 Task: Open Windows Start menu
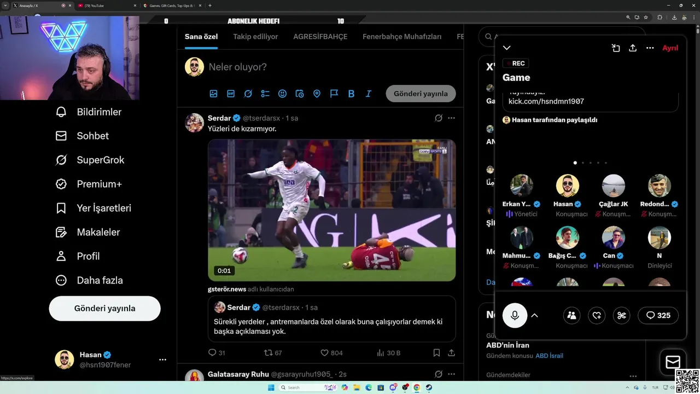pyautogui.click(x=271, y=387)
